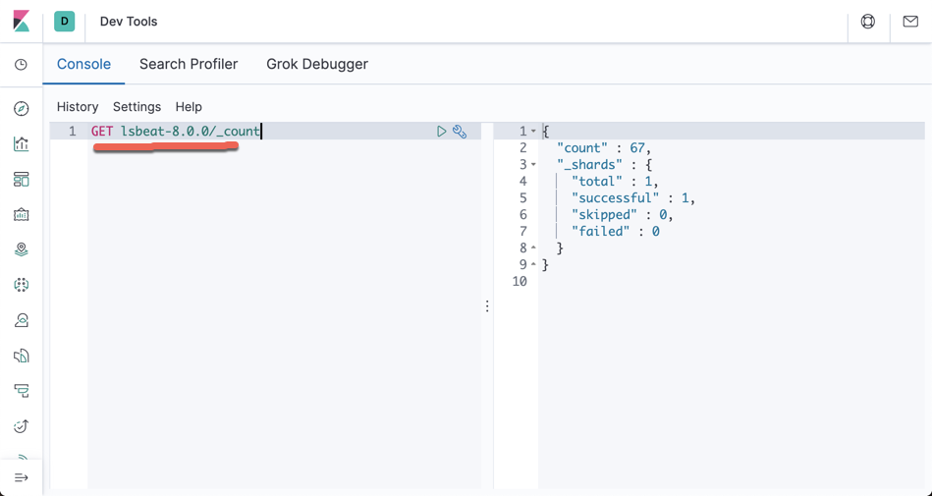Click in the GET lsbeat-8.0.0/_count request line
932x496 pixels.
[176, 132]
